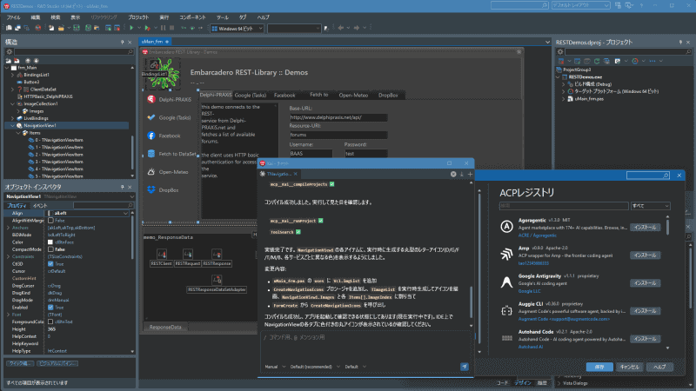Click the Agoragentic logo in ACP registry
This screenshot has height=391, width=696.
click(x=506, y=227)
